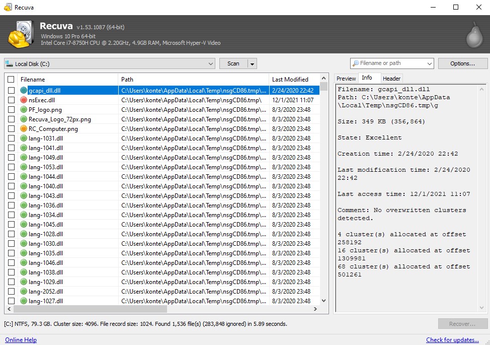Switch to the Preview tab
This screenshot has height=345, width=490.
(x=346, y=79)
